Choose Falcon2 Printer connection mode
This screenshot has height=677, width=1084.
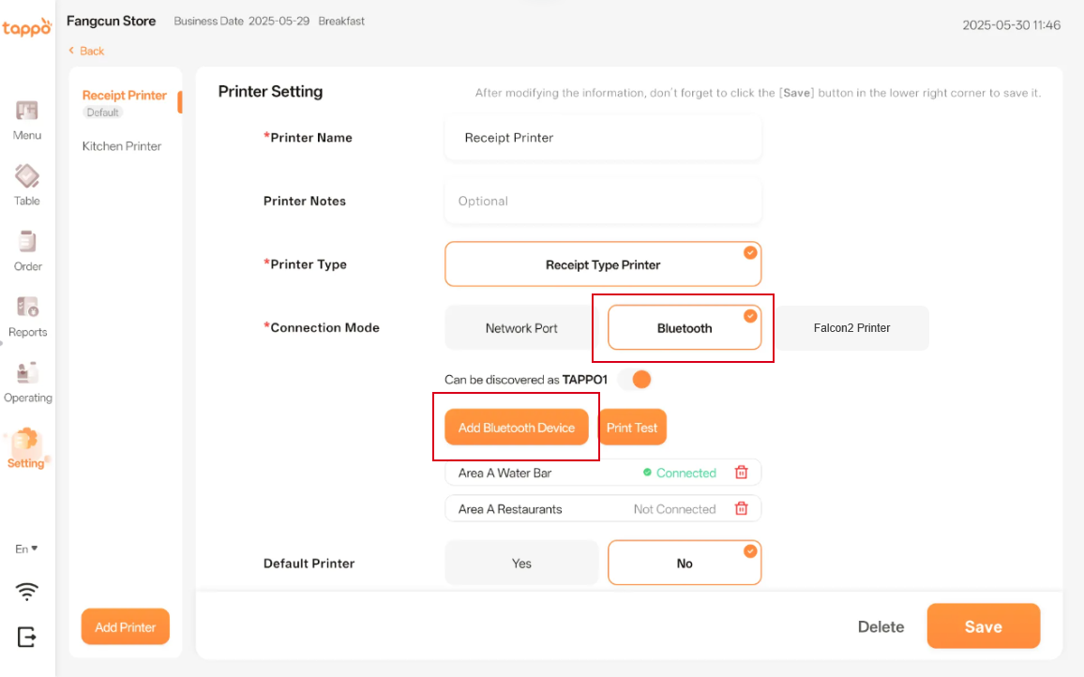click(x=851, y=328)
